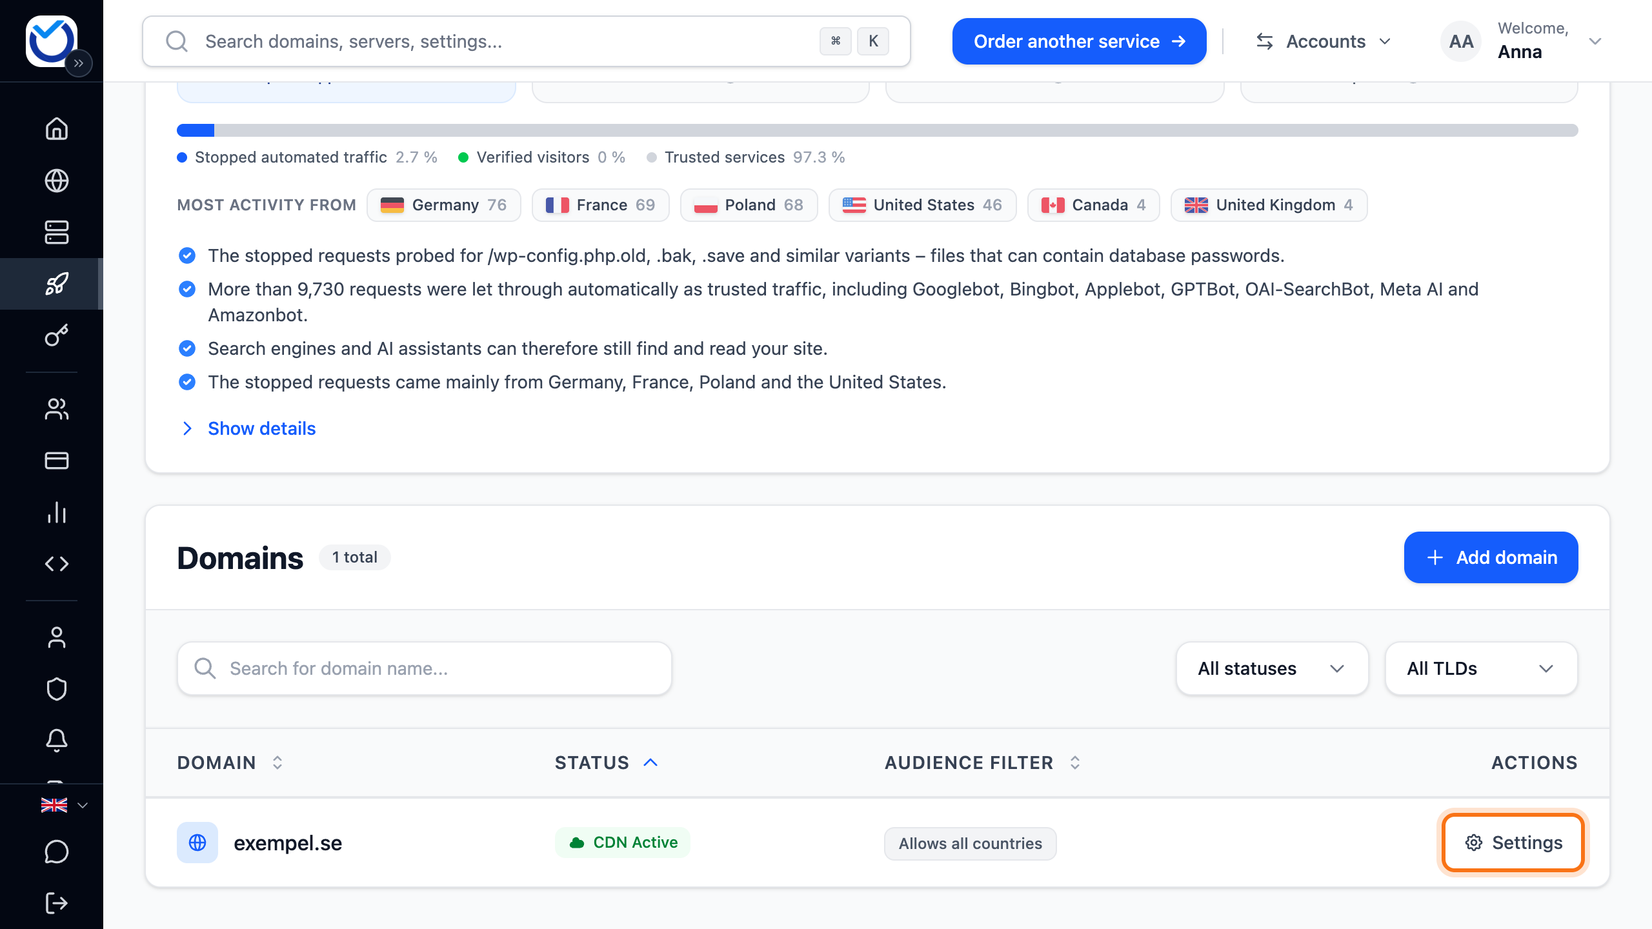Open the chat bubble support icon
Image resolution: width=1652 pixels, height=929 pixels.
click(57, 852)
